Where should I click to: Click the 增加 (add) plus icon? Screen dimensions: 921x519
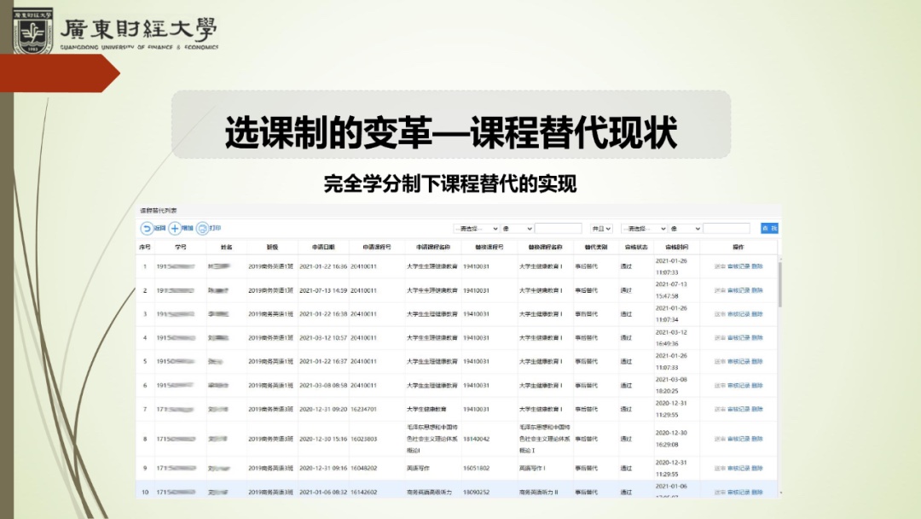pos(175,229)
